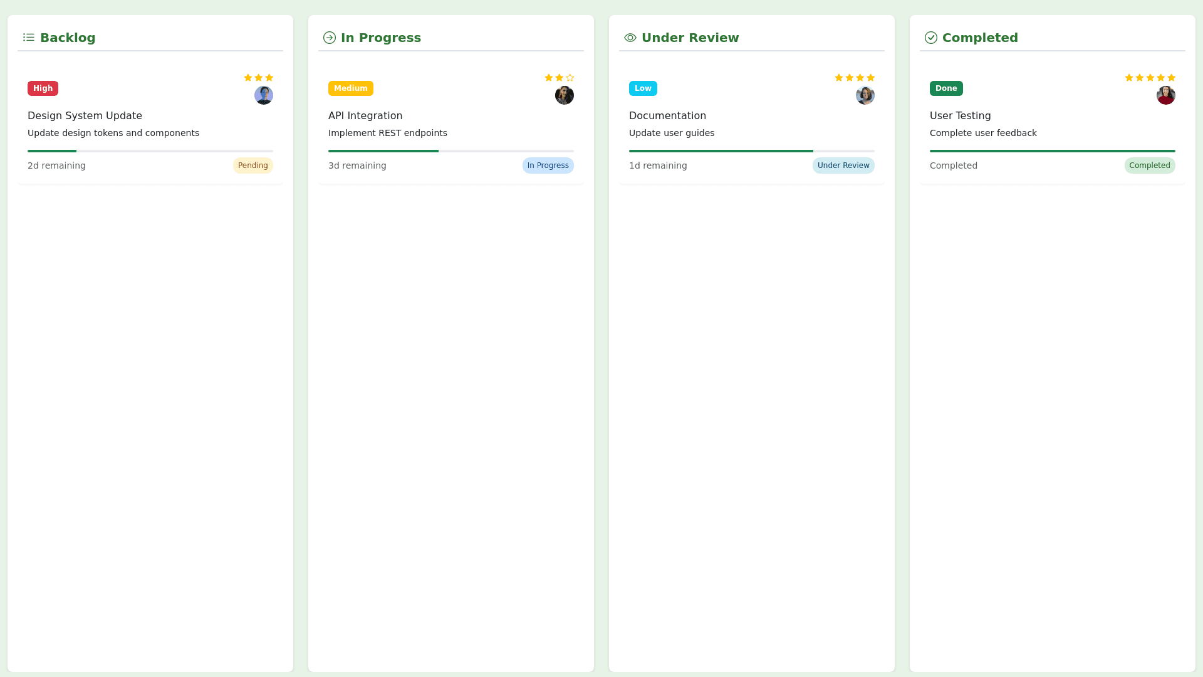Click the progress bar on the Documentation card

click(x=751, y=151)
